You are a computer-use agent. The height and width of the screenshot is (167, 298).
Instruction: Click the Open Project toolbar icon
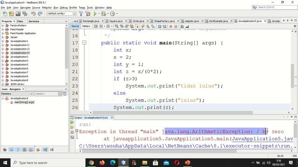click(18, 13)
